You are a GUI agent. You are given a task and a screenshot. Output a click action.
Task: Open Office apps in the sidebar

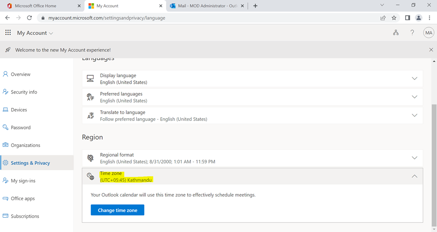click(37, 198)
